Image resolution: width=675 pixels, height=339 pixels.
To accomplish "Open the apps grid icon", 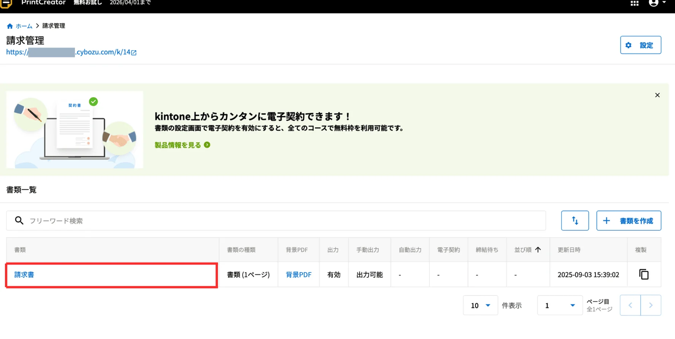I will point(634,3).
